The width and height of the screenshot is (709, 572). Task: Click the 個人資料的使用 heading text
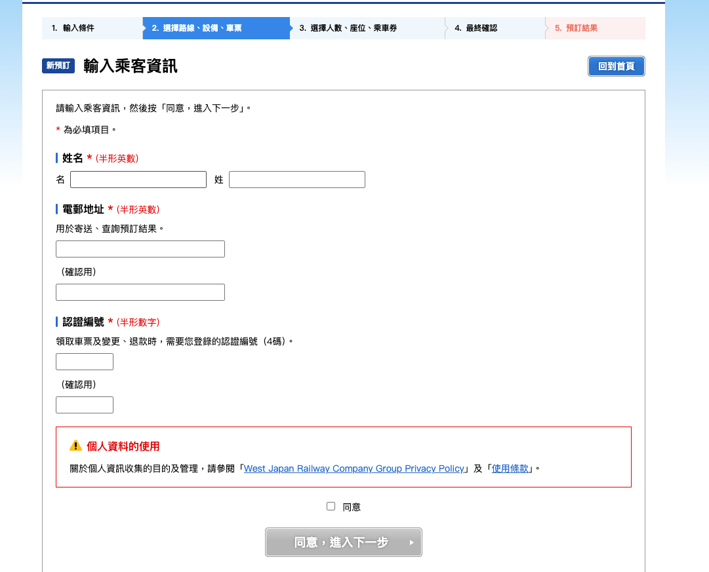(123, 446)
